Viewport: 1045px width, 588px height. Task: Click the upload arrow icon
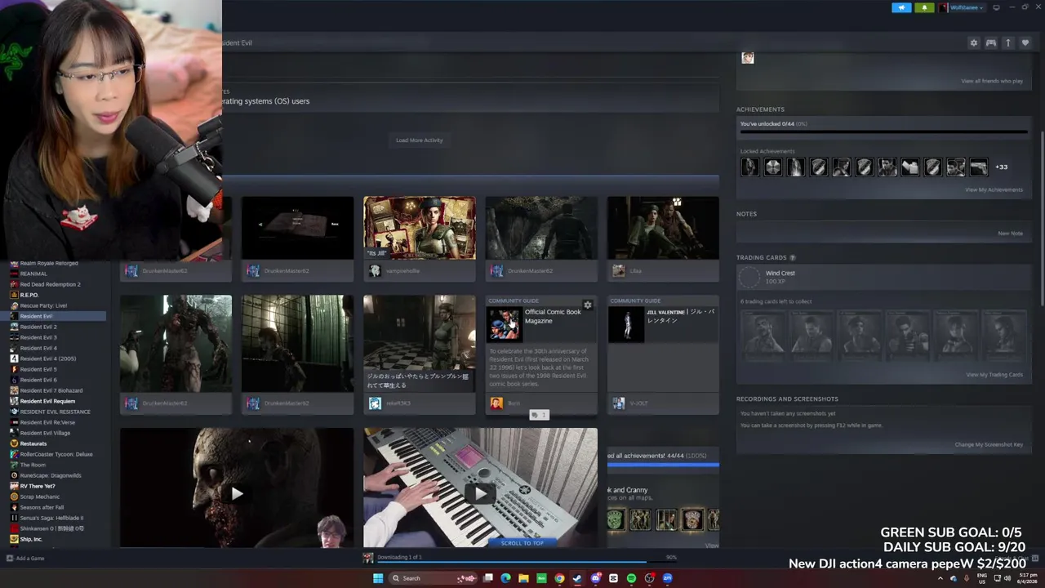pyautogui.click(x=1007, y=42)
